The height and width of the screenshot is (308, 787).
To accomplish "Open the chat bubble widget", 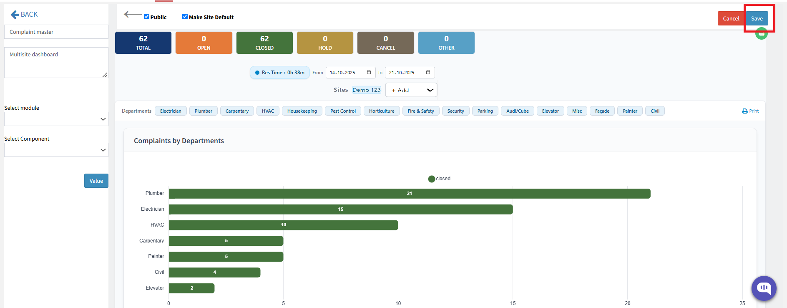I will 764,288.
